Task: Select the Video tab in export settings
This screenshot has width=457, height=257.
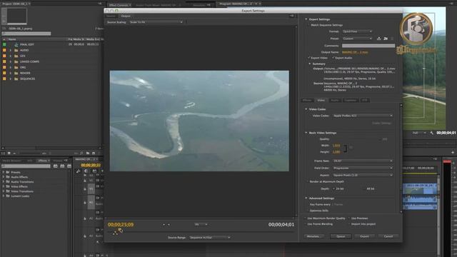Action: click(321, 100)
